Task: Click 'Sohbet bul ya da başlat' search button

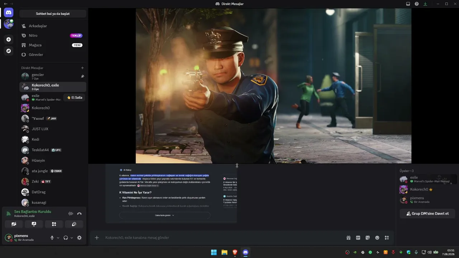Action: (x=53, y=14)
